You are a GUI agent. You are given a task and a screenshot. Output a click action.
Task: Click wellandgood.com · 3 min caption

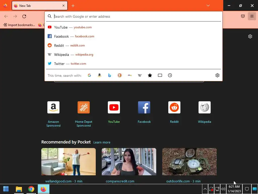(x=64, y=181)
